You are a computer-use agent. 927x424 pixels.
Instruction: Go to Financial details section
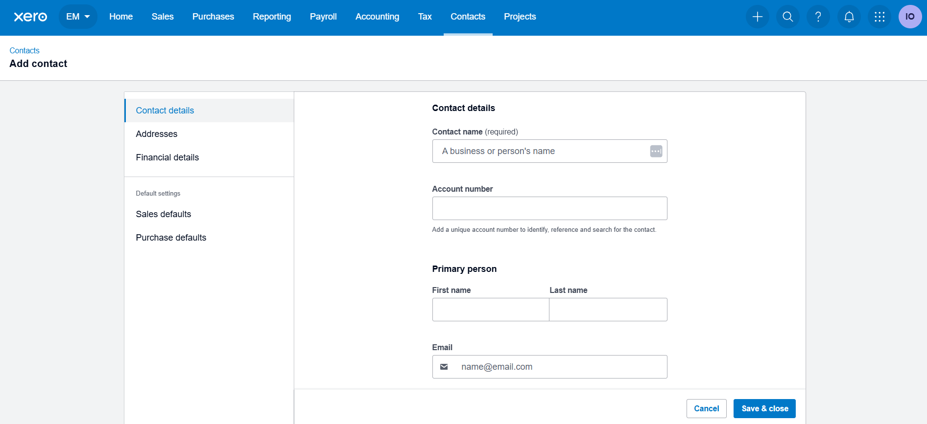(209, 157)
